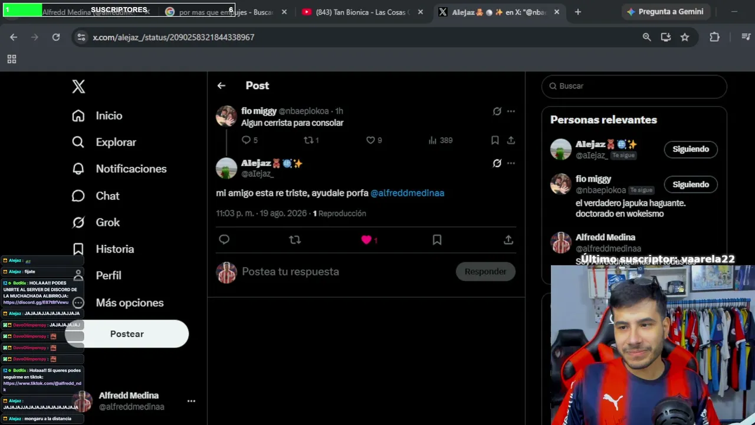Close the Tan Bionica tab
This screenshot has height=425, width=755.
pos(421,12)
